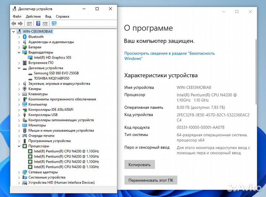Click the scan for hardware changes monitor icon

click(54, 24)
